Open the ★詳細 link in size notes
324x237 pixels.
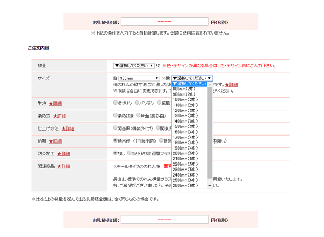232,85
